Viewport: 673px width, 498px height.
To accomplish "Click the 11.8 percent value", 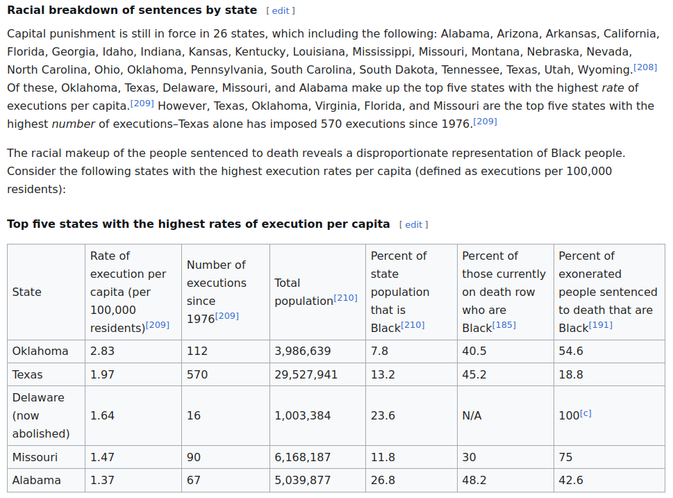I will coord(383,457).
